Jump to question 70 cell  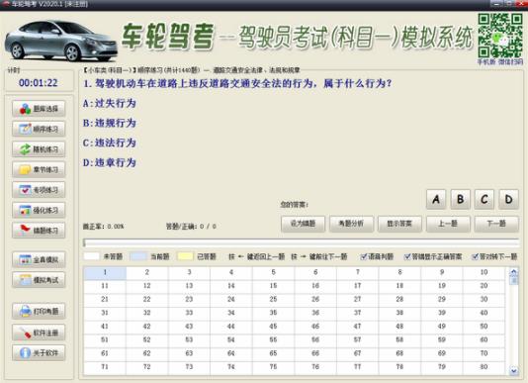point(484,353)
